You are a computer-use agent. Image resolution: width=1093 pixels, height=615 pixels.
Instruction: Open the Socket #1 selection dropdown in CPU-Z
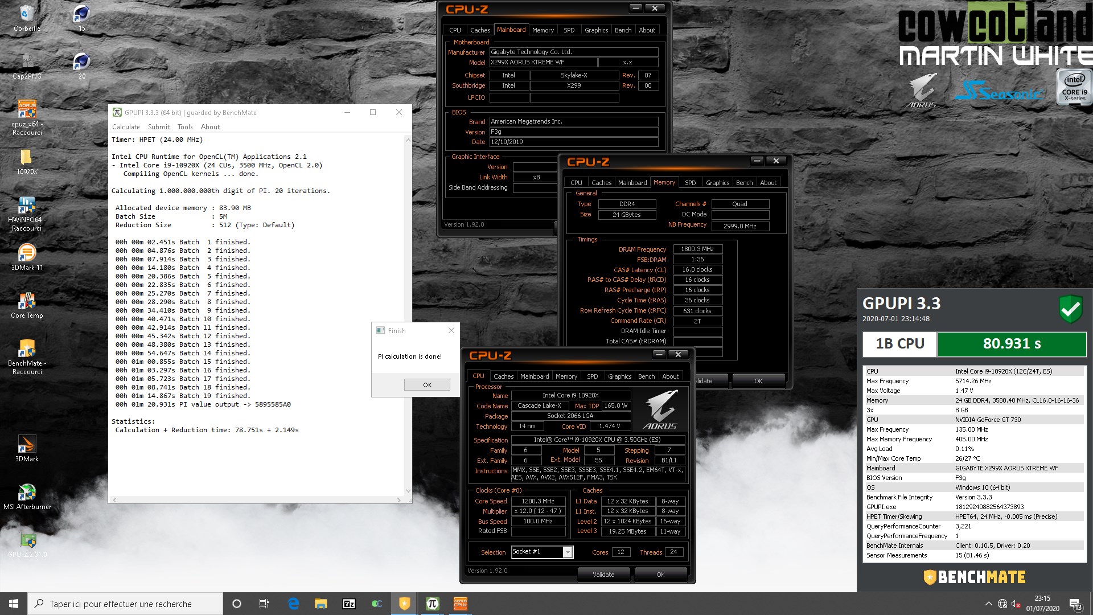tap(542, 552)
